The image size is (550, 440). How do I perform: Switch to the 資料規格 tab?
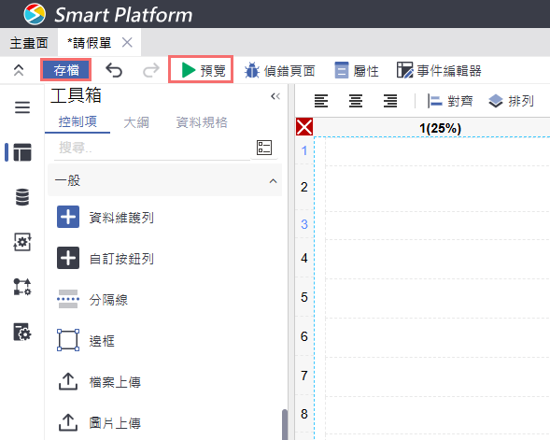pyautogui.click(x=202, y=122)
